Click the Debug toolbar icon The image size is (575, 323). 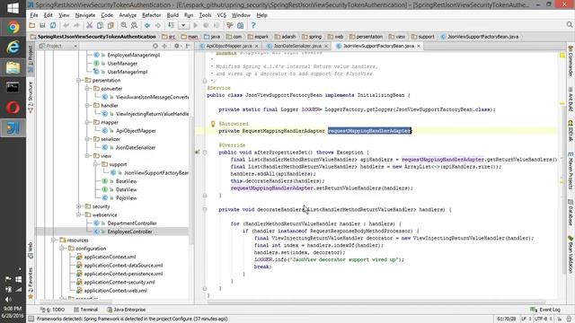pyautogui.click(x=206, y=25)
